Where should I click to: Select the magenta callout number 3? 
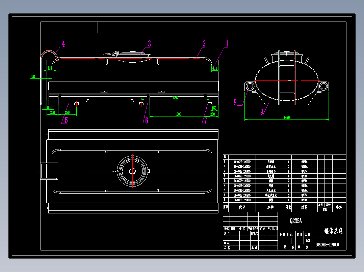pyautogui.click(x=149, y=43)
